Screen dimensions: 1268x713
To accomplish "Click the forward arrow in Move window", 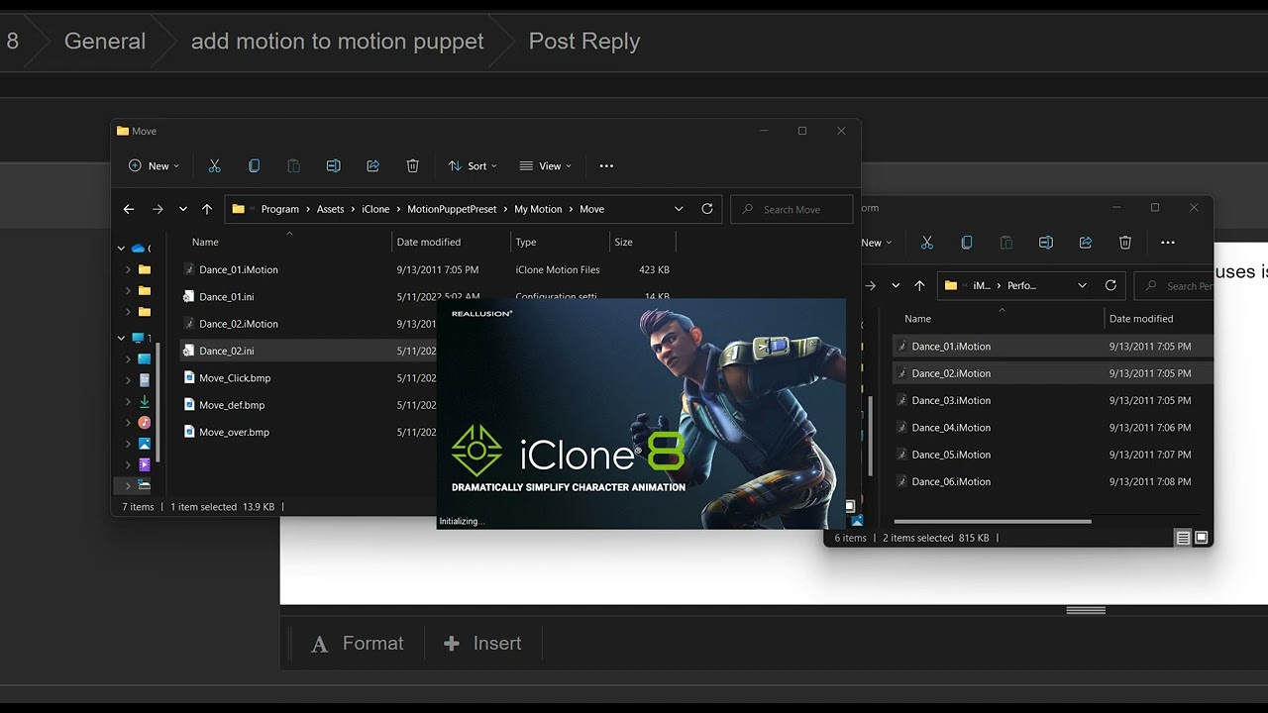I will [158, 209].
